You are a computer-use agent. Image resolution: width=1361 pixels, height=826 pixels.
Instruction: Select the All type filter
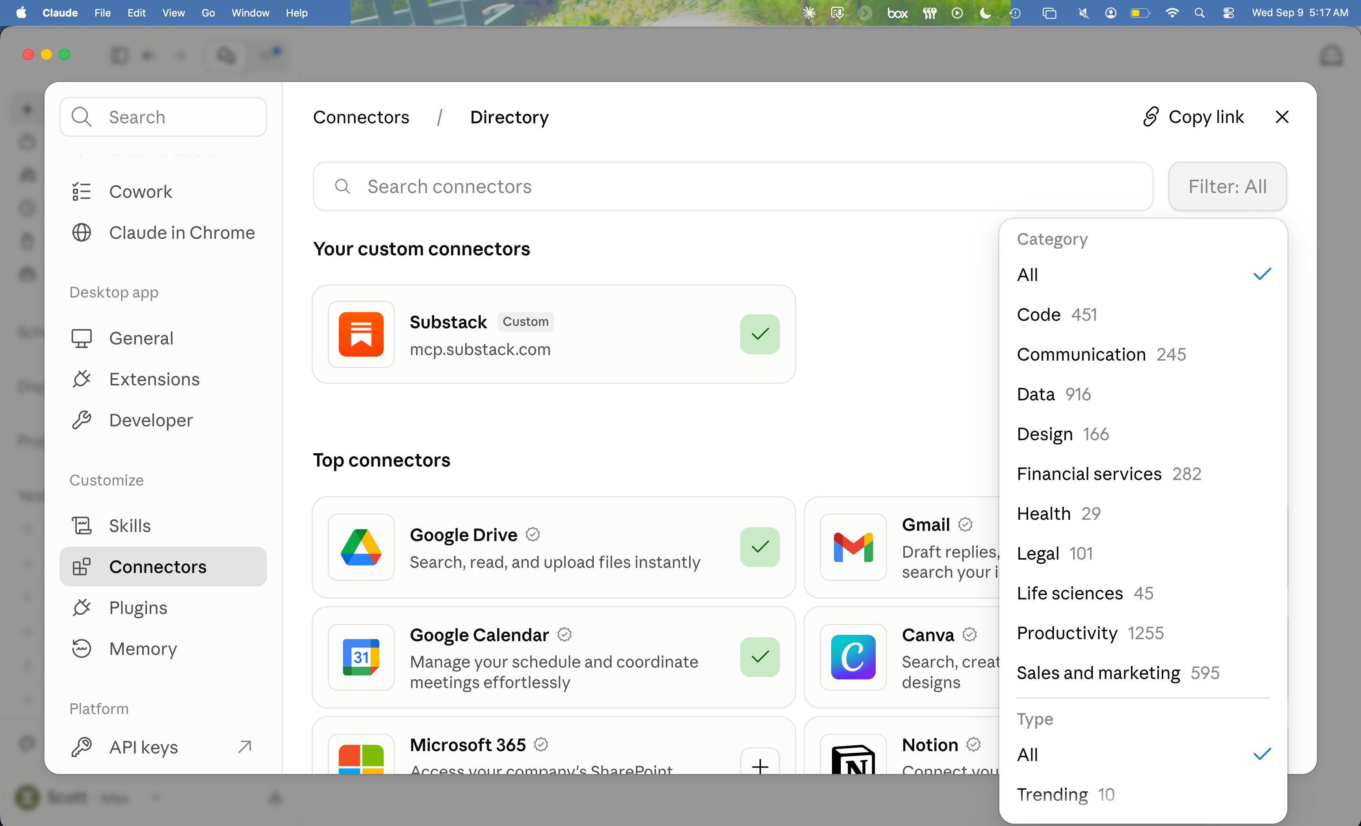pyautogui.click(x=1144, y=755)
